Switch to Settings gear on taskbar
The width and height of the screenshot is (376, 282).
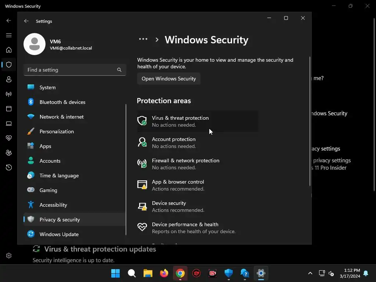tap(261, 273)
